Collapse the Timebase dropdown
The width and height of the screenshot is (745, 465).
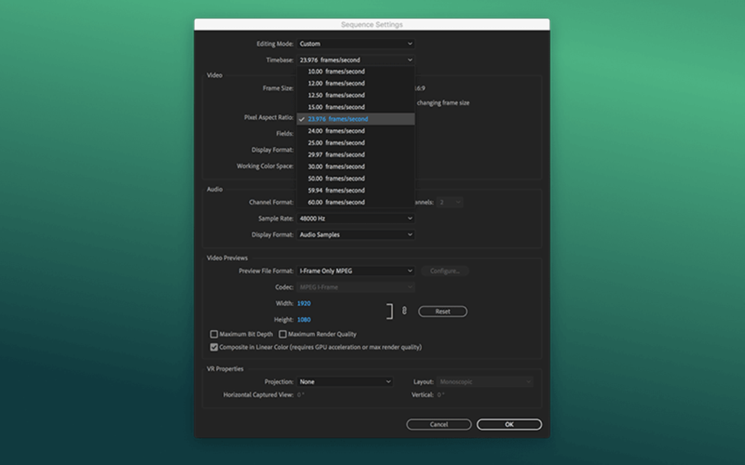(x=356, y=60)
